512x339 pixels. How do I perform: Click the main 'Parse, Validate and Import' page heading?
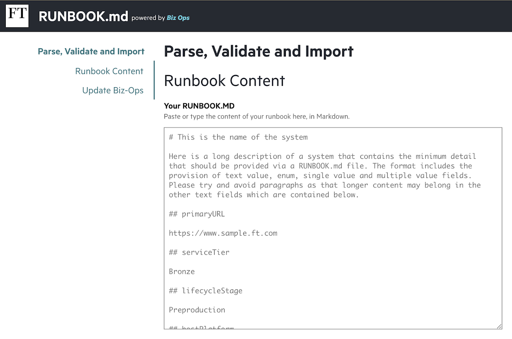(x=259, y=51)
